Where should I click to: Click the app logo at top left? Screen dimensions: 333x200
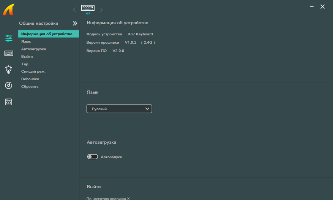8,9
